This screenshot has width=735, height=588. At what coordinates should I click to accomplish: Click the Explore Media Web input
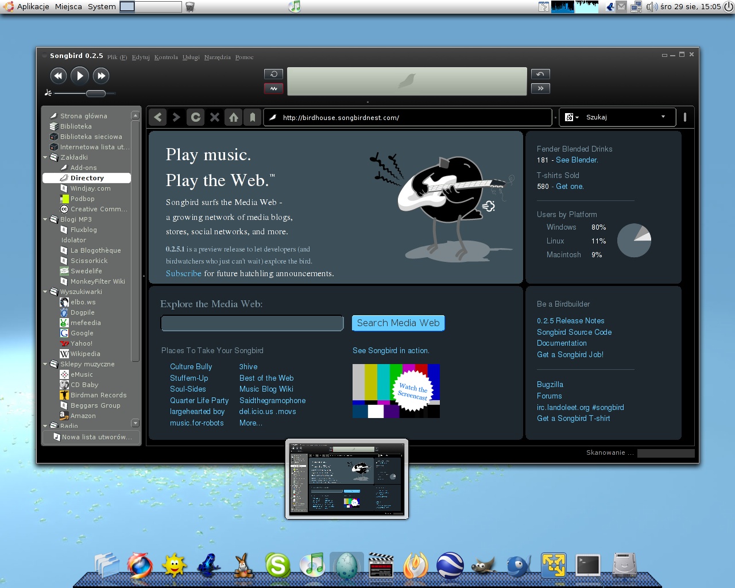(252, 323)
